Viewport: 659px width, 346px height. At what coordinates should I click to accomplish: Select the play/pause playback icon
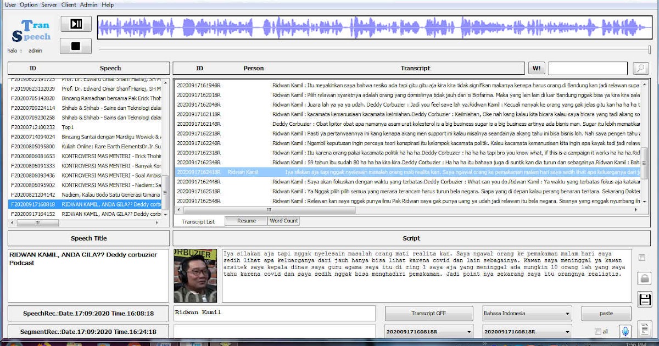point(75,24)
